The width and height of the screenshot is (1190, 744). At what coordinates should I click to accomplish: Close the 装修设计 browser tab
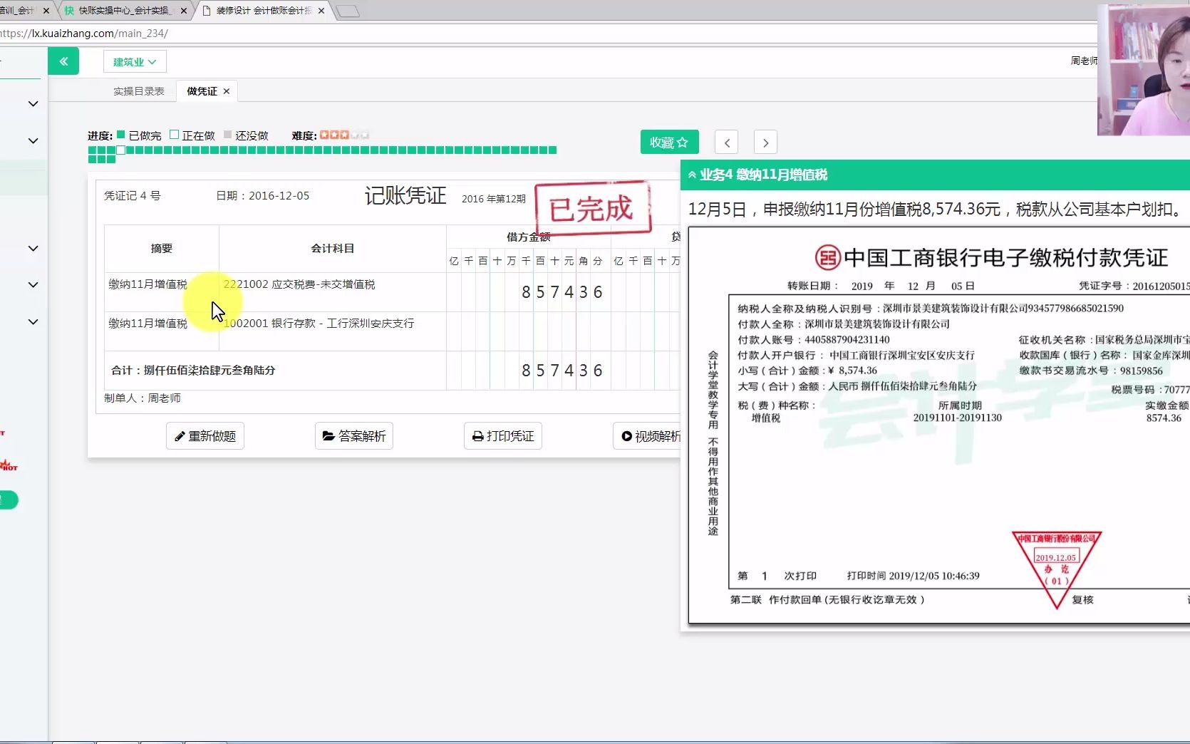pos(321,11)
